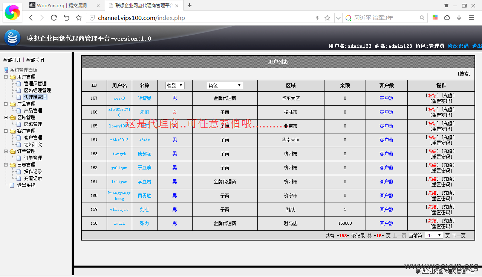Image resolution: width=482 pixels, height=277 pixels.
Task: Click 充值 for user zmdzl
Action: coord(448,221)
